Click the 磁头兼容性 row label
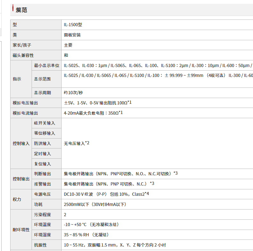The width and height of the screenshot is (253, 251). coord(23,55)
